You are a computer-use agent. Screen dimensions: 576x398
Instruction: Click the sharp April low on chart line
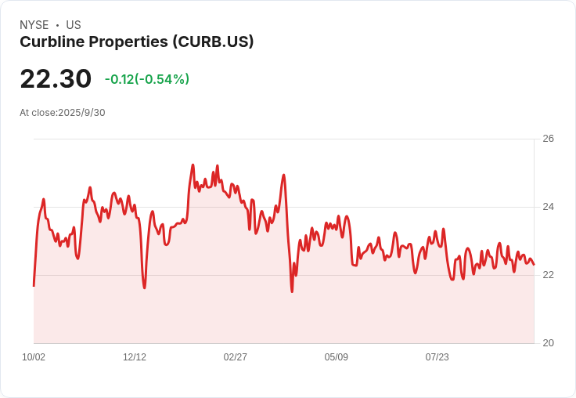[x=292, y=291]
